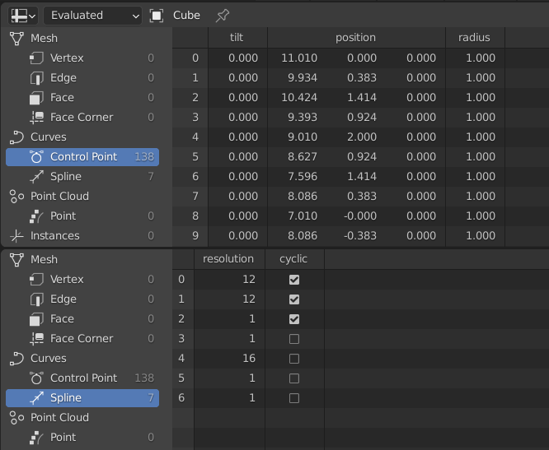Select Face Corner domain in upper panel
549x450 pixels.
[x=82, y=118]
